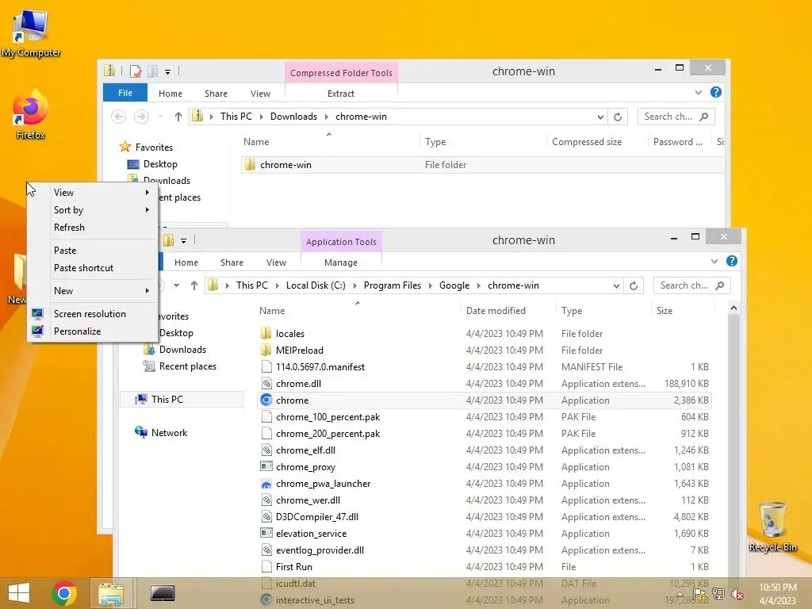The width and height of the screenshot is (812, 609).
Task: Expand ribbon chevron in front window
Action: (714, 261)
